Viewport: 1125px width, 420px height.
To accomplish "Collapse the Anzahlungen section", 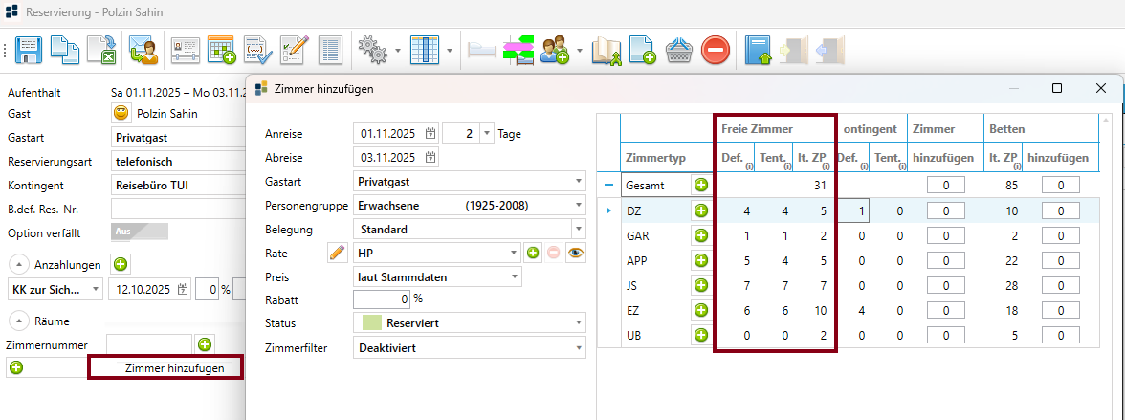I will pos(18,264).
